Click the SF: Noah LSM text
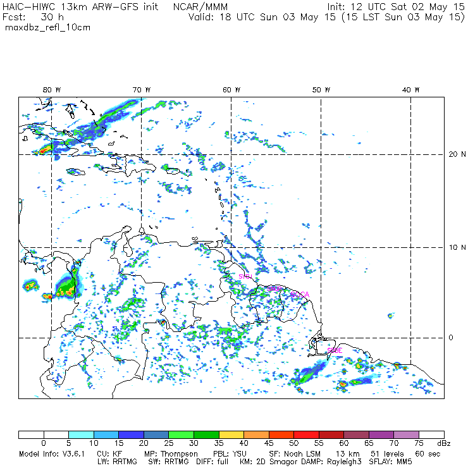Image resolution: width=468 pixels, height=468 pixels. (x=295, y=454)
